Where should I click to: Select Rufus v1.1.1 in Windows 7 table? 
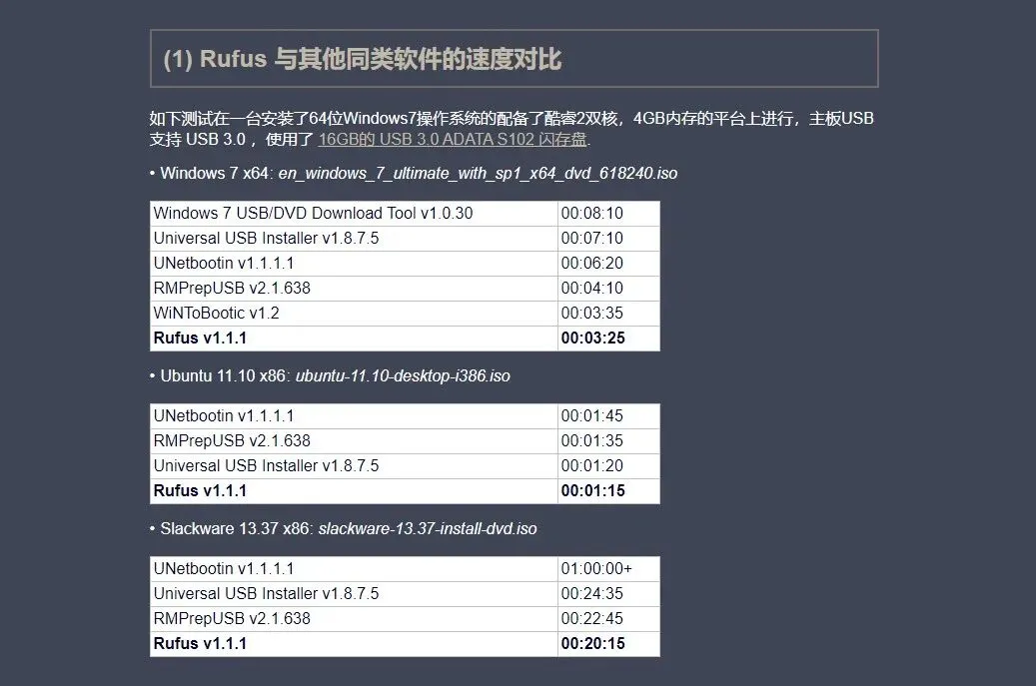354,339
